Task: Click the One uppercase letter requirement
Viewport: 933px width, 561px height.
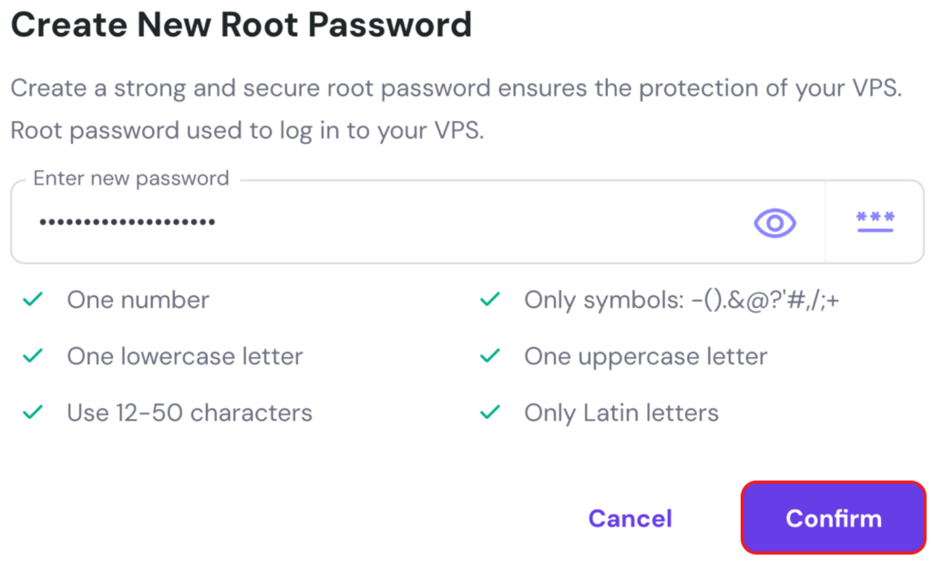Action: pos(645,355)
